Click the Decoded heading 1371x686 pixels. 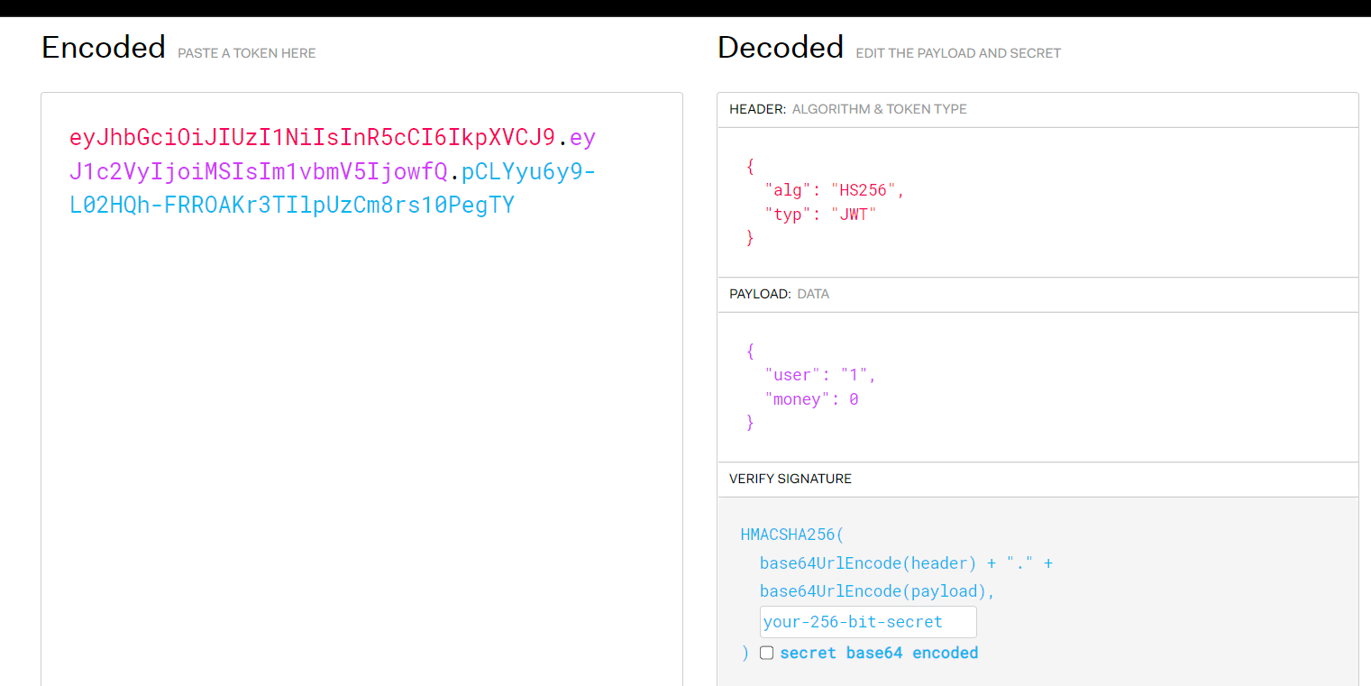pos(780,47)
